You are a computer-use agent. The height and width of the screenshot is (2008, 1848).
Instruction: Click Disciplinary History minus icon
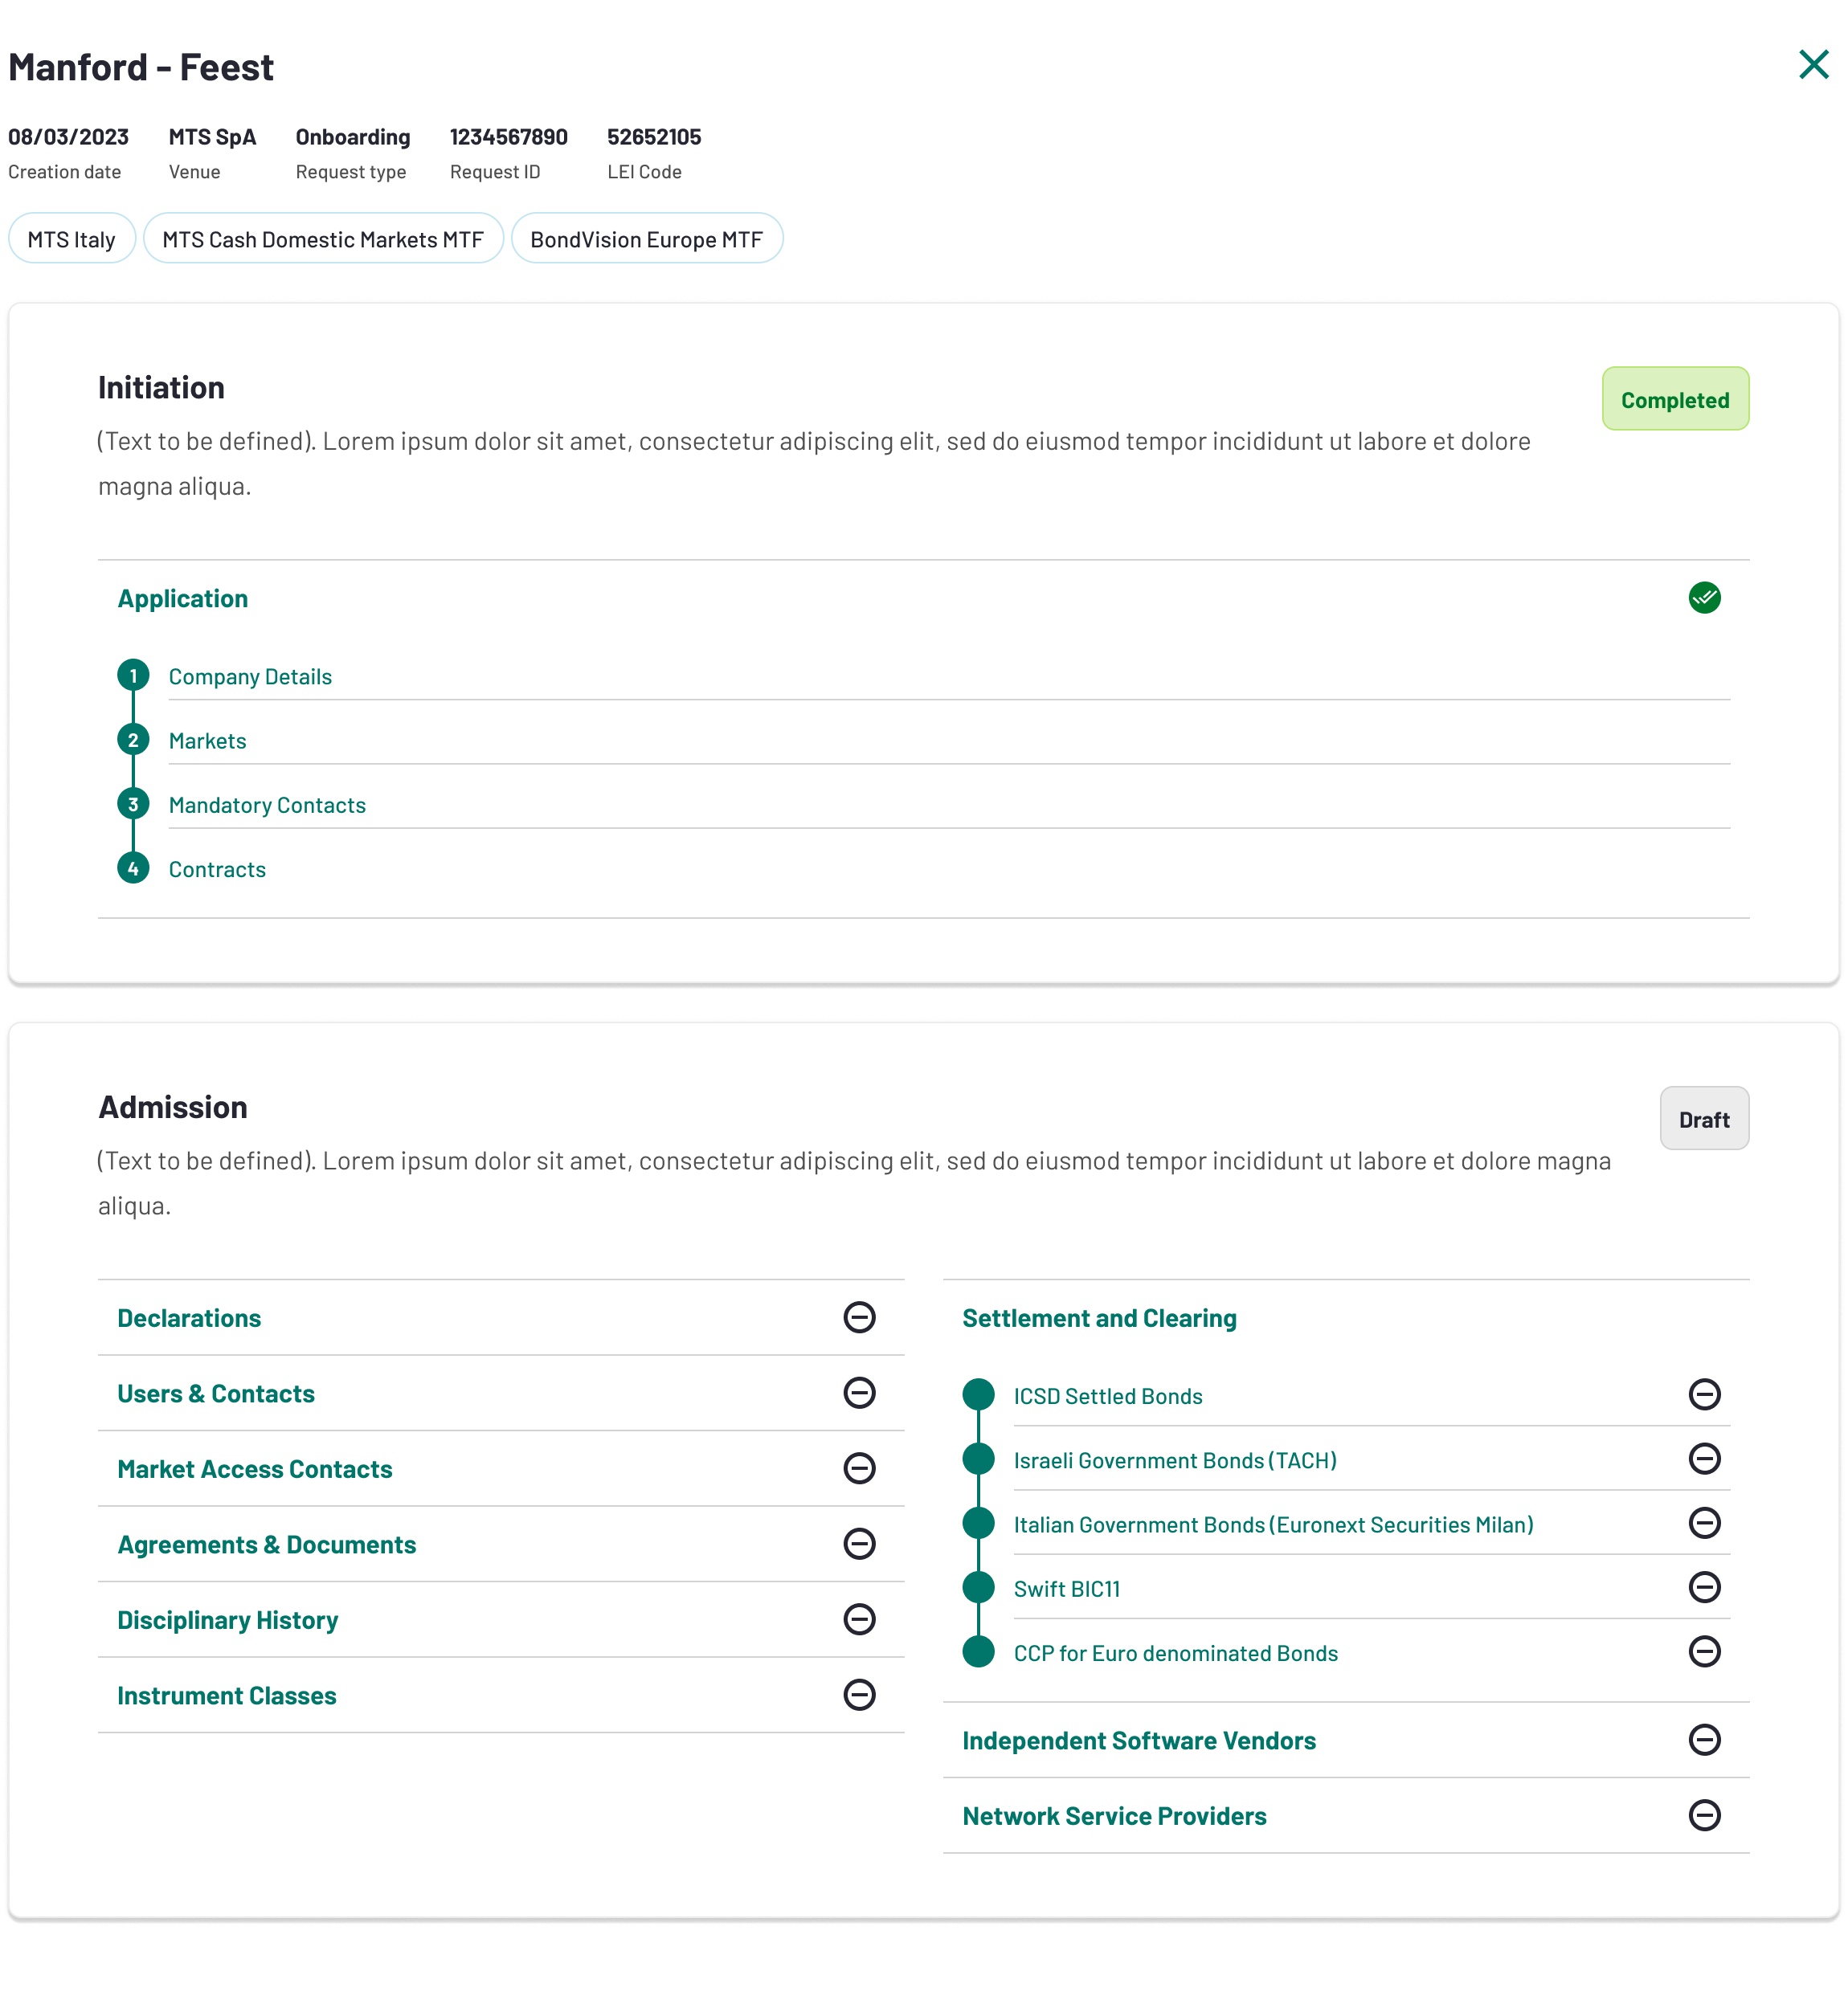pos(859,1619)
